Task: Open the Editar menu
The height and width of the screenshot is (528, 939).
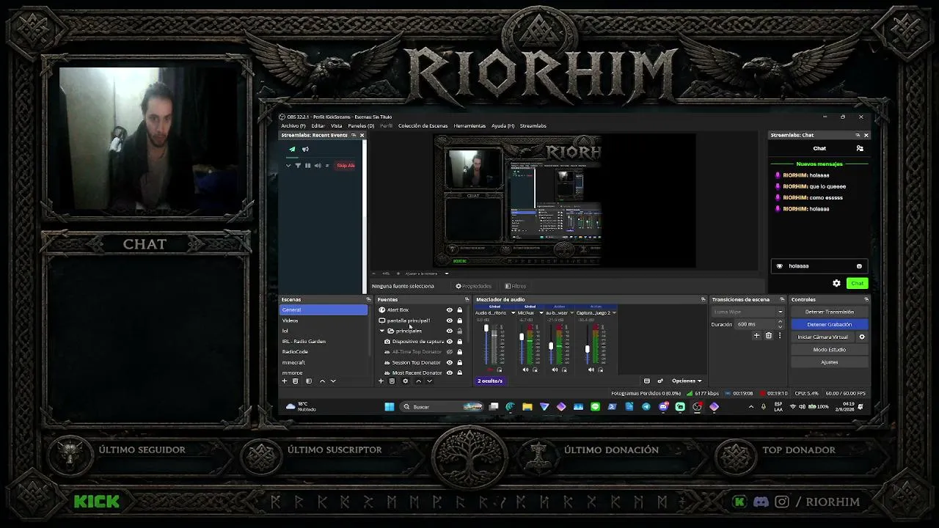Action: [318, 125]
